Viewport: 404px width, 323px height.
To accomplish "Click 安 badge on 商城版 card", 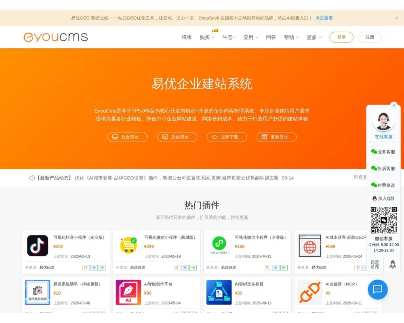I will 185,268.
